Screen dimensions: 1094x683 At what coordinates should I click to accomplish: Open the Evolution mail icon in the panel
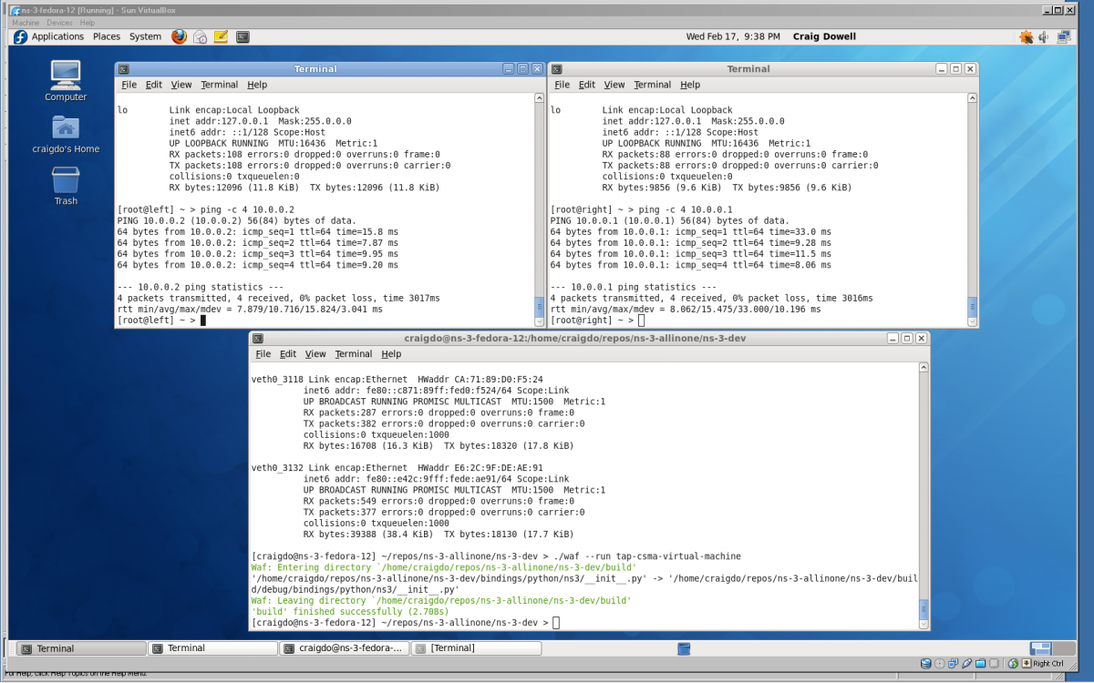pyautogui.click(x=200, y=36)
